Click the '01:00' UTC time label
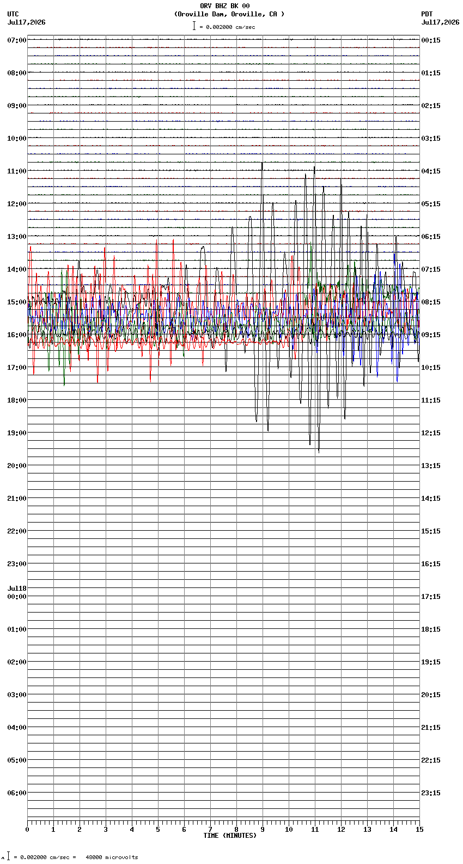This screenshot has width=463, height=864. [17, 629]
